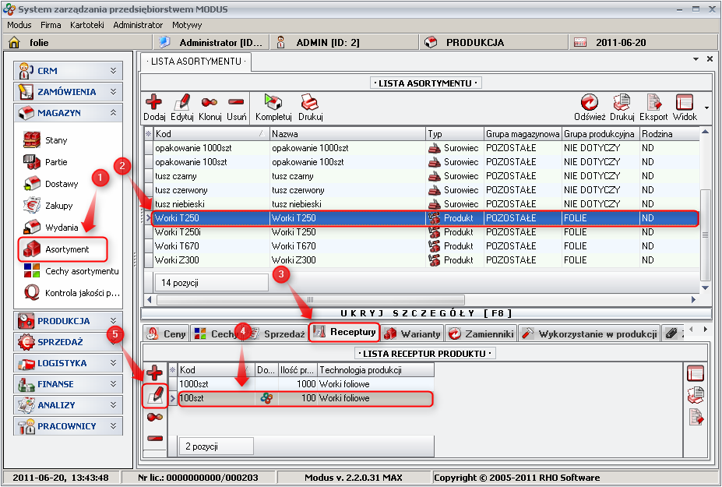Open the Kartoteki menu
Image resolution: width=722 pixels, height=487 pixels.
86,25
